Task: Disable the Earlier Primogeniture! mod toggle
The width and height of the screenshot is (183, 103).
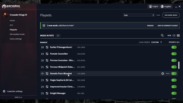Action: tap(174, 47)
